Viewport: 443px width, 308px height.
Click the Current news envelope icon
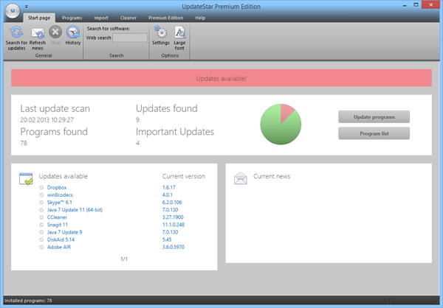[x=241, y=178]
